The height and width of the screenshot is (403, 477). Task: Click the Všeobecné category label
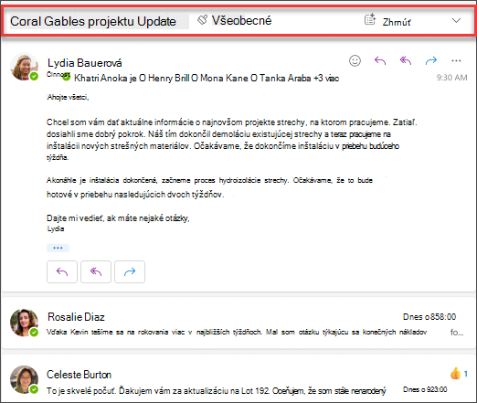tap(241, 21)
